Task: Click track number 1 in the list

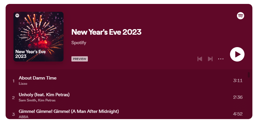Action: point(13,81)
